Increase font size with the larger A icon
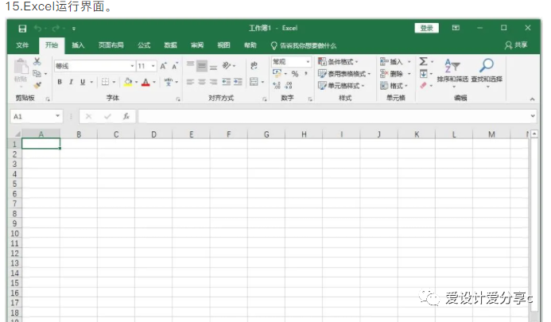 pyautogui.click(x=164, y=66)
